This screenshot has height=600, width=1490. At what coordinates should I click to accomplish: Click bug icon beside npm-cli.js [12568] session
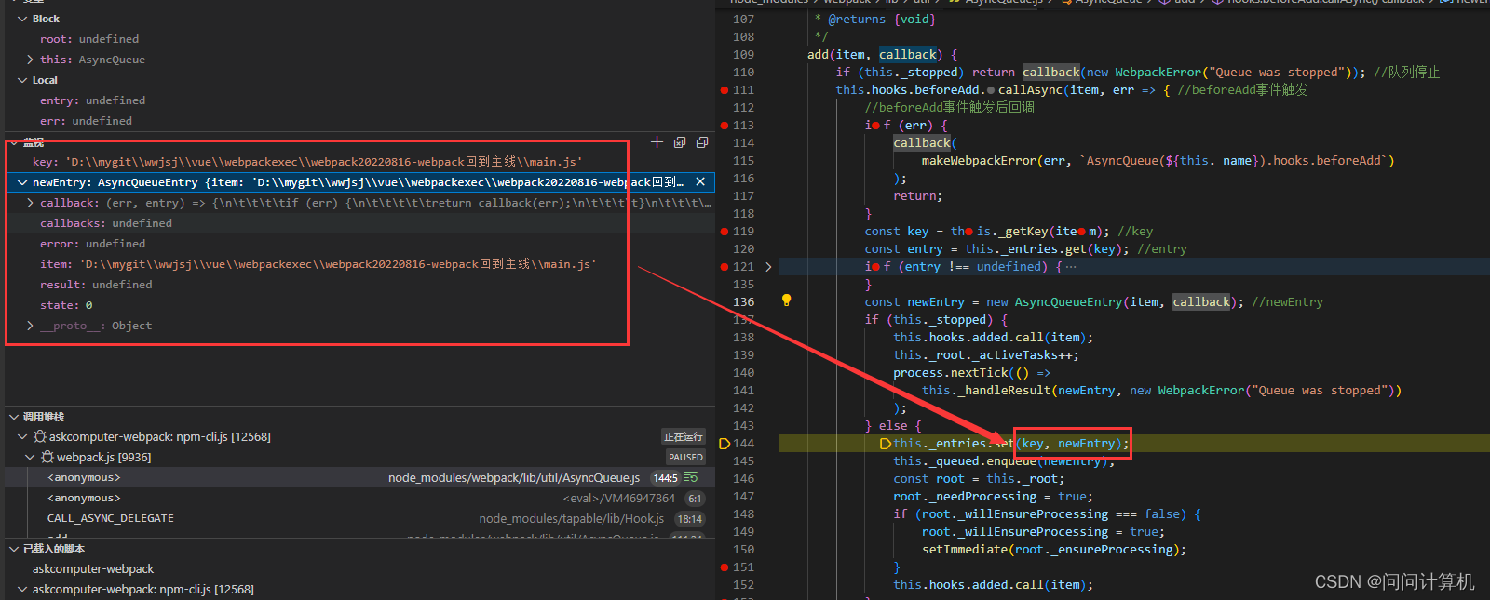pos(40,436)
